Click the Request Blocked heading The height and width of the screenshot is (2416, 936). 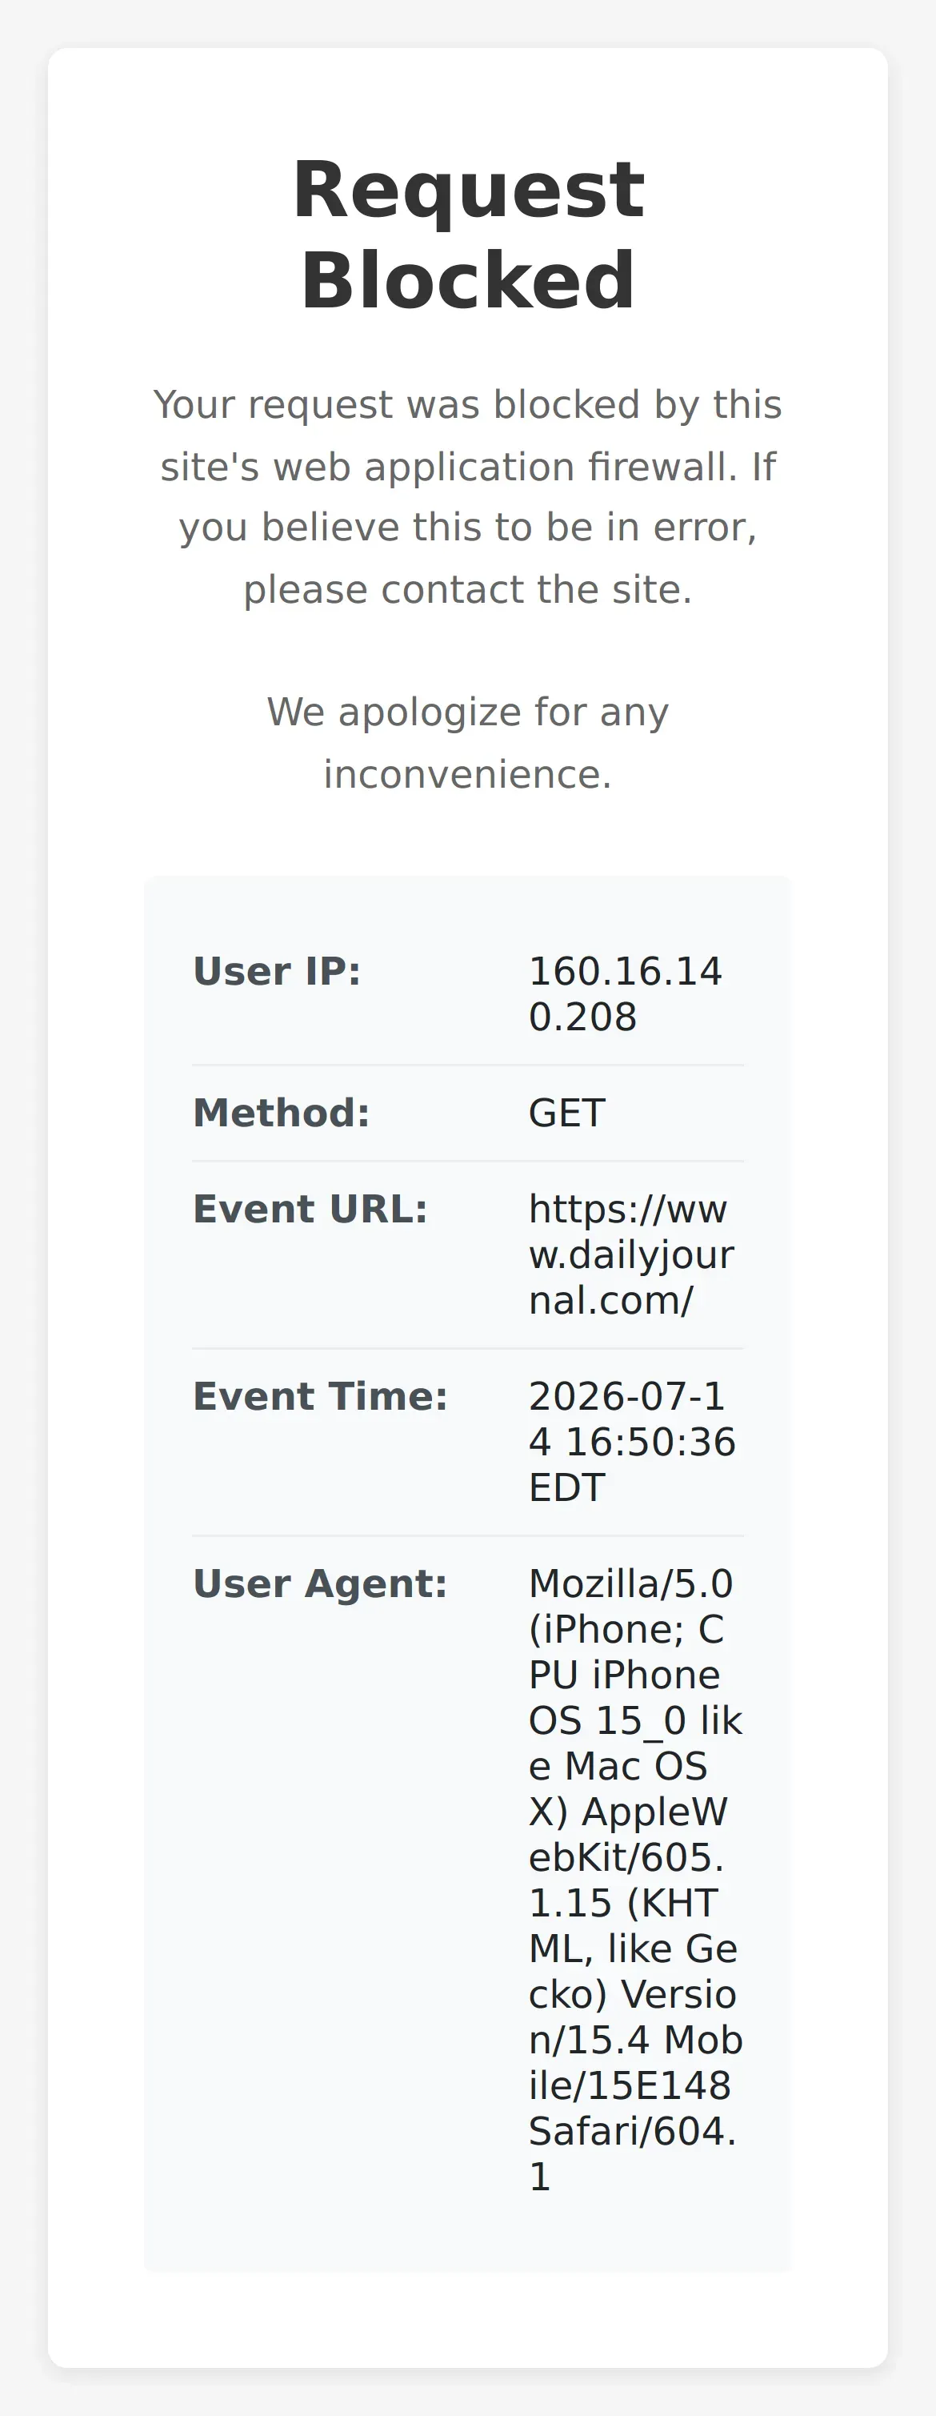coord(467,235)
